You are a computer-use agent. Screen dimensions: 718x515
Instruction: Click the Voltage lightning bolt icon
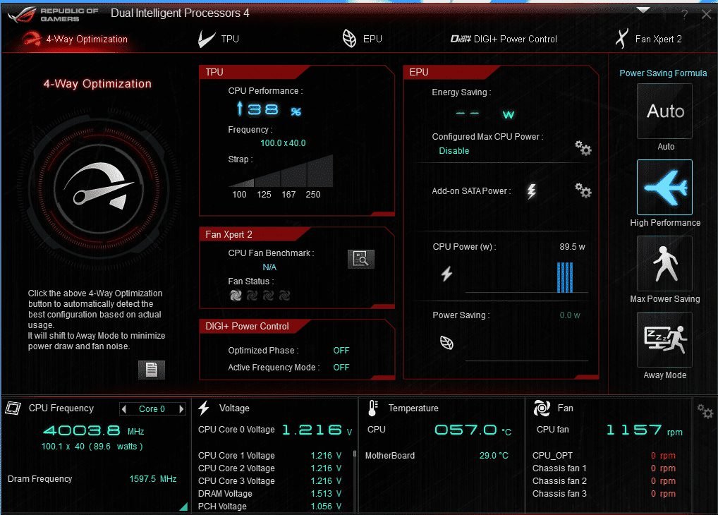point(204,408)
